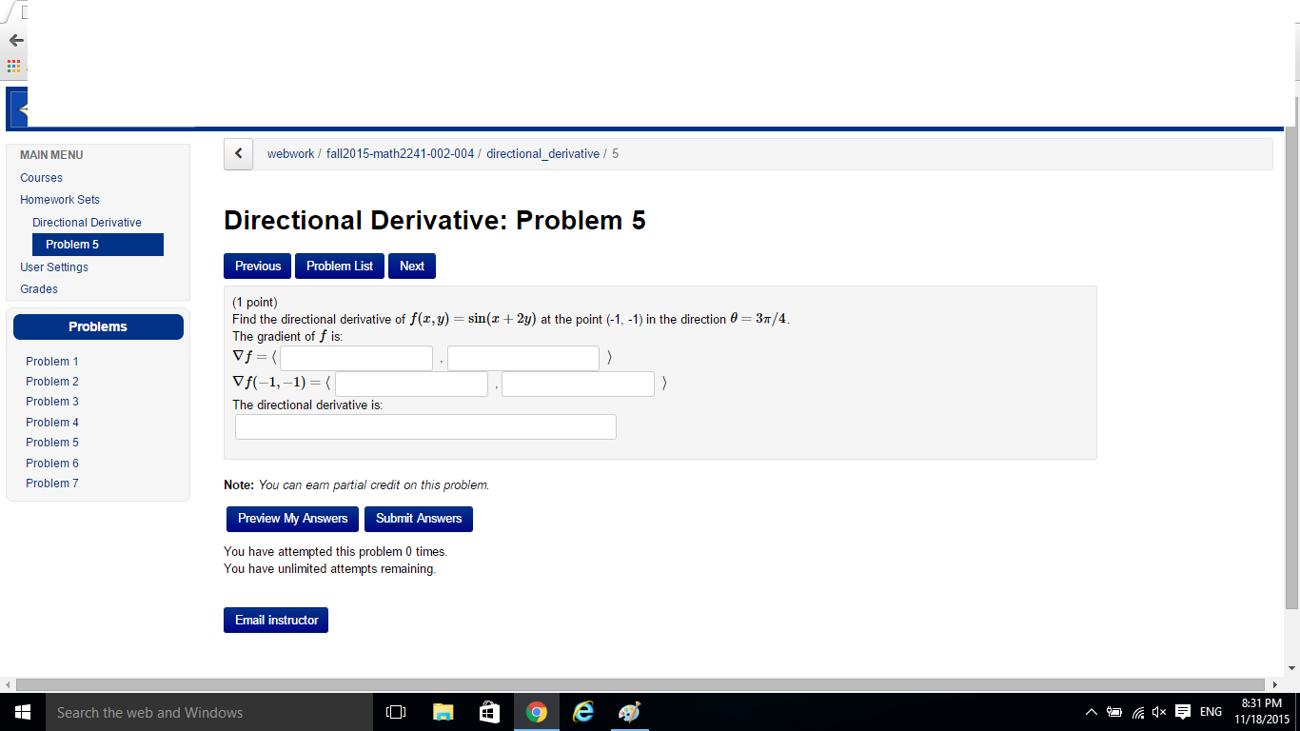Screen dimensions: 1300x731
Task: Click the muted volume tray icon
Action: tap(1158, 712)
